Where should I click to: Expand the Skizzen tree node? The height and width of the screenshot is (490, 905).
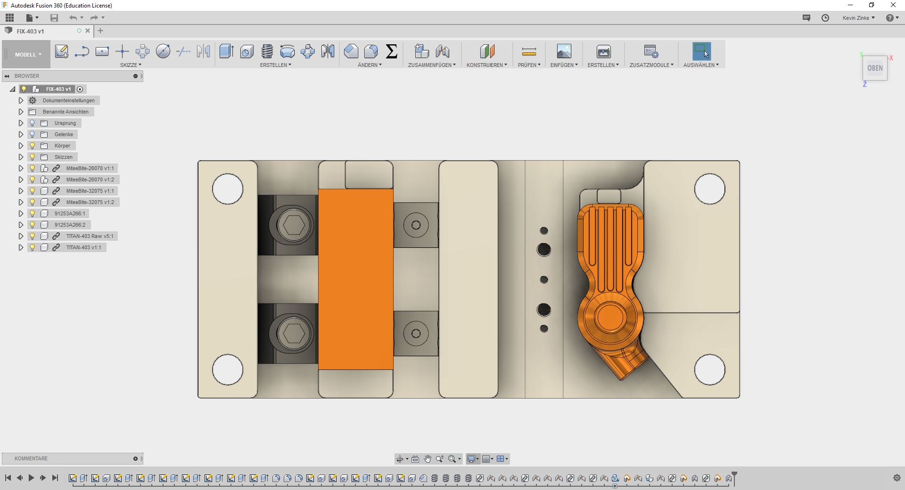(21, 157)
